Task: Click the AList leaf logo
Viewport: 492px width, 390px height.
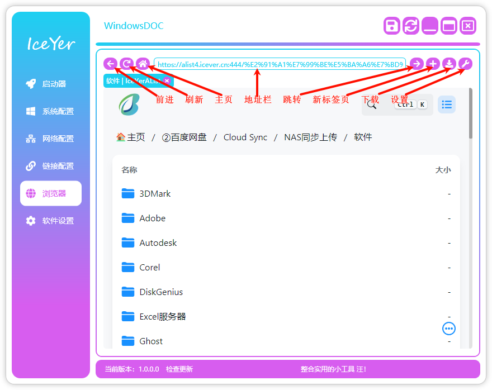Action: click(x=129, y=104)
